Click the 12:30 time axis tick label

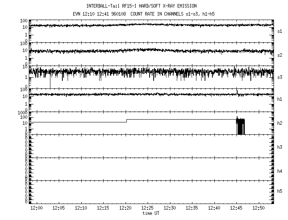pyautogui.click(x=170, y=208)
